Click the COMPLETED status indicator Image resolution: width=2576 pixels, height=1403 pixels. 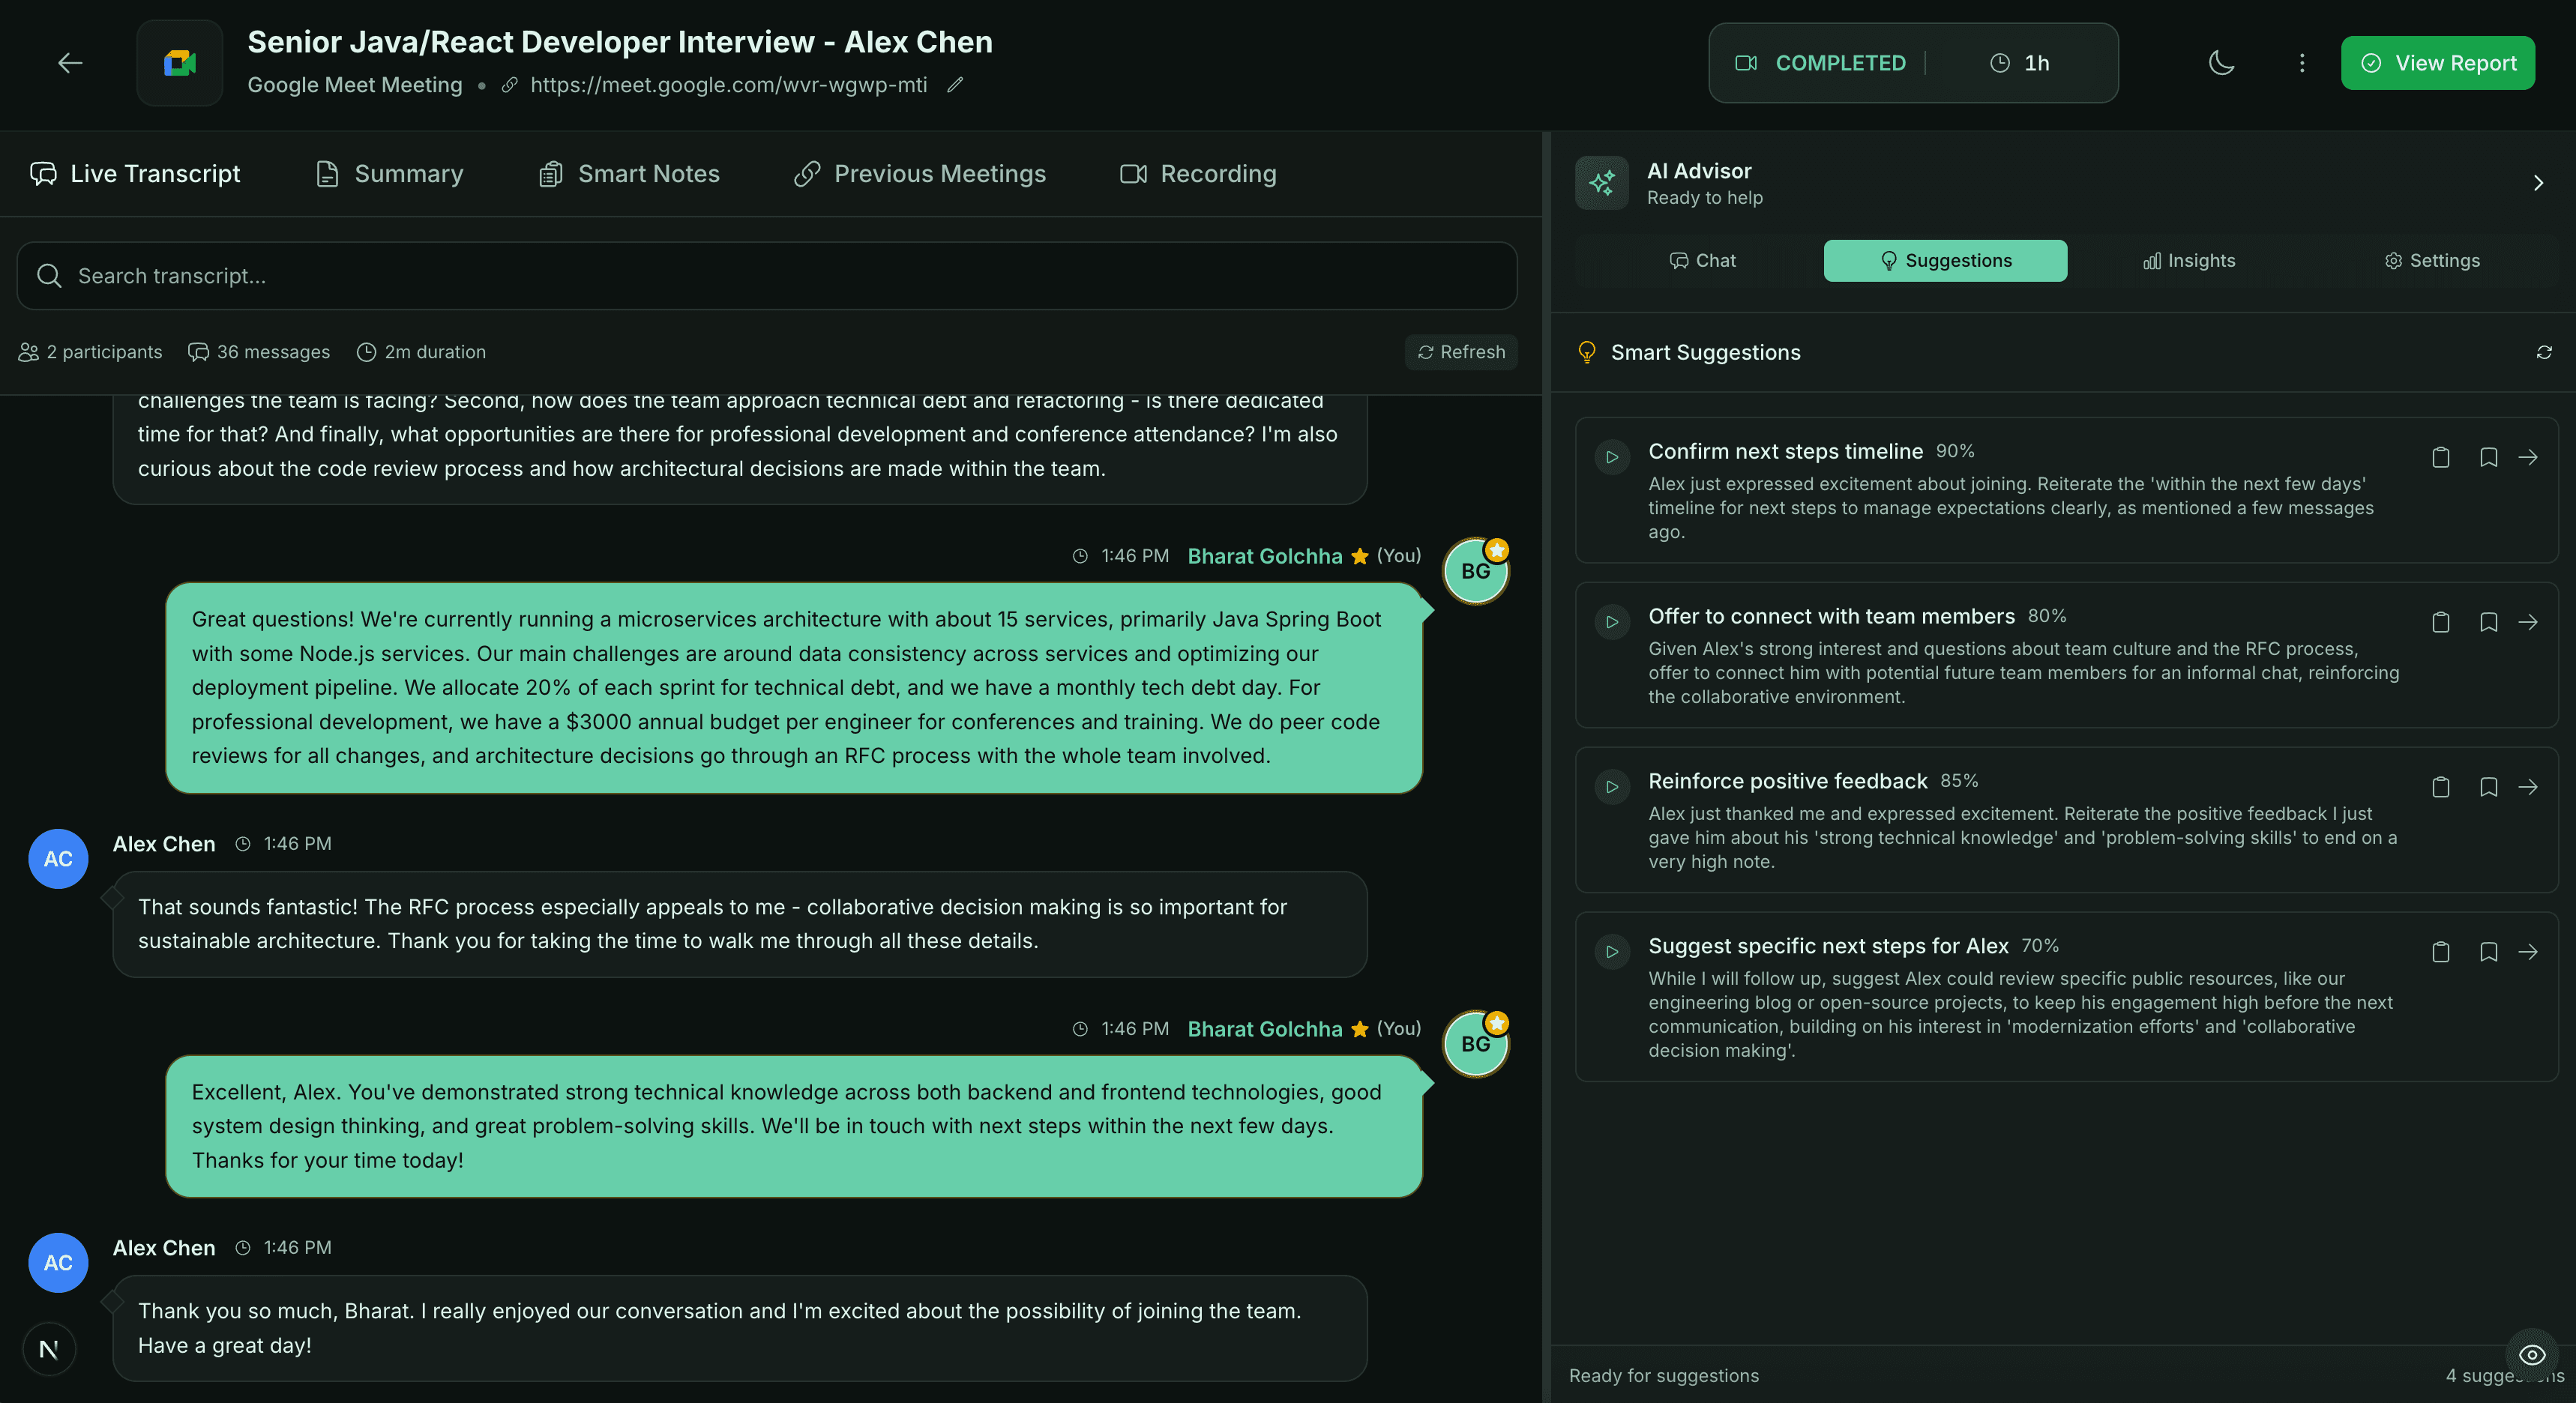[x=1820, y=63]
